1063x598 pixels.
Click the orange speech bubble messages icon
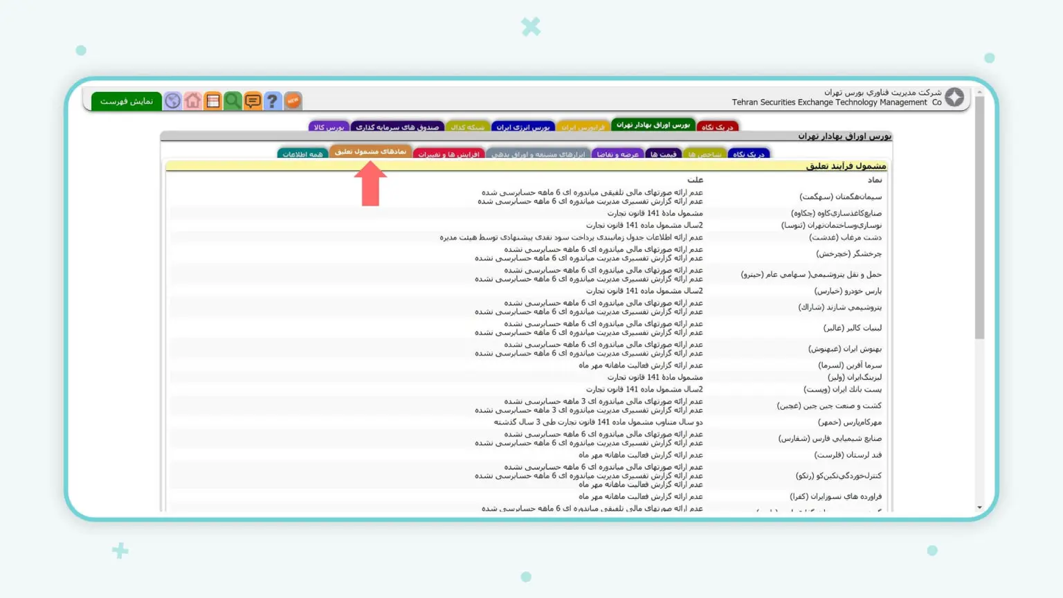(253, 101)
